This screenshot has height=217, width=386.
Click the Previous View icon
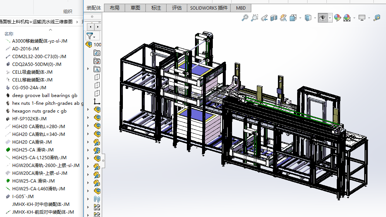click(x=264, y=17)
